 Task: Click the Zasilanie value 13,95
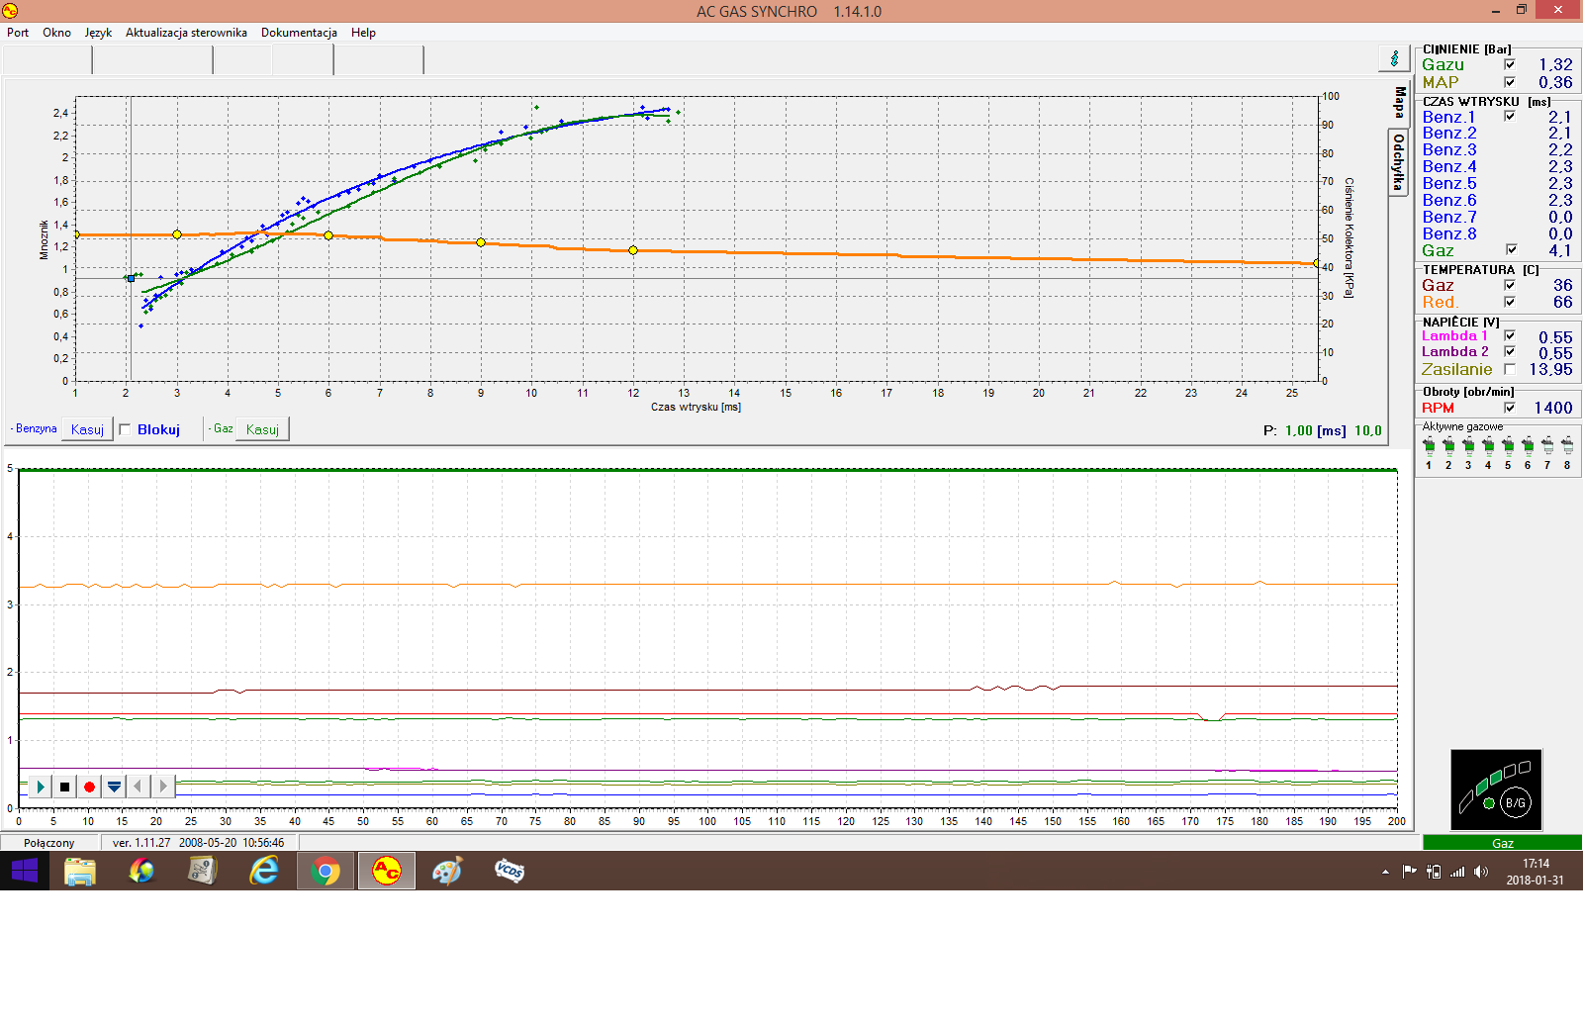(x=1550, y=369)
